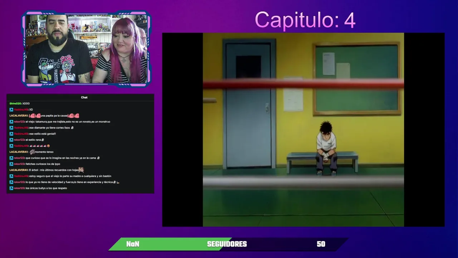
Task: Click 'El árbol : mis últimos recuerdos' message
Action: click(54, 170)
